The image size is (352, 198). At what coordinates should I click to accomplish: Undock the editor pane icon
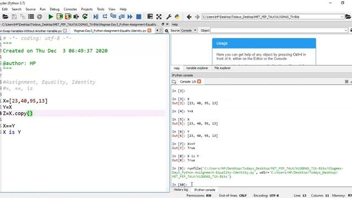[163, 24]
